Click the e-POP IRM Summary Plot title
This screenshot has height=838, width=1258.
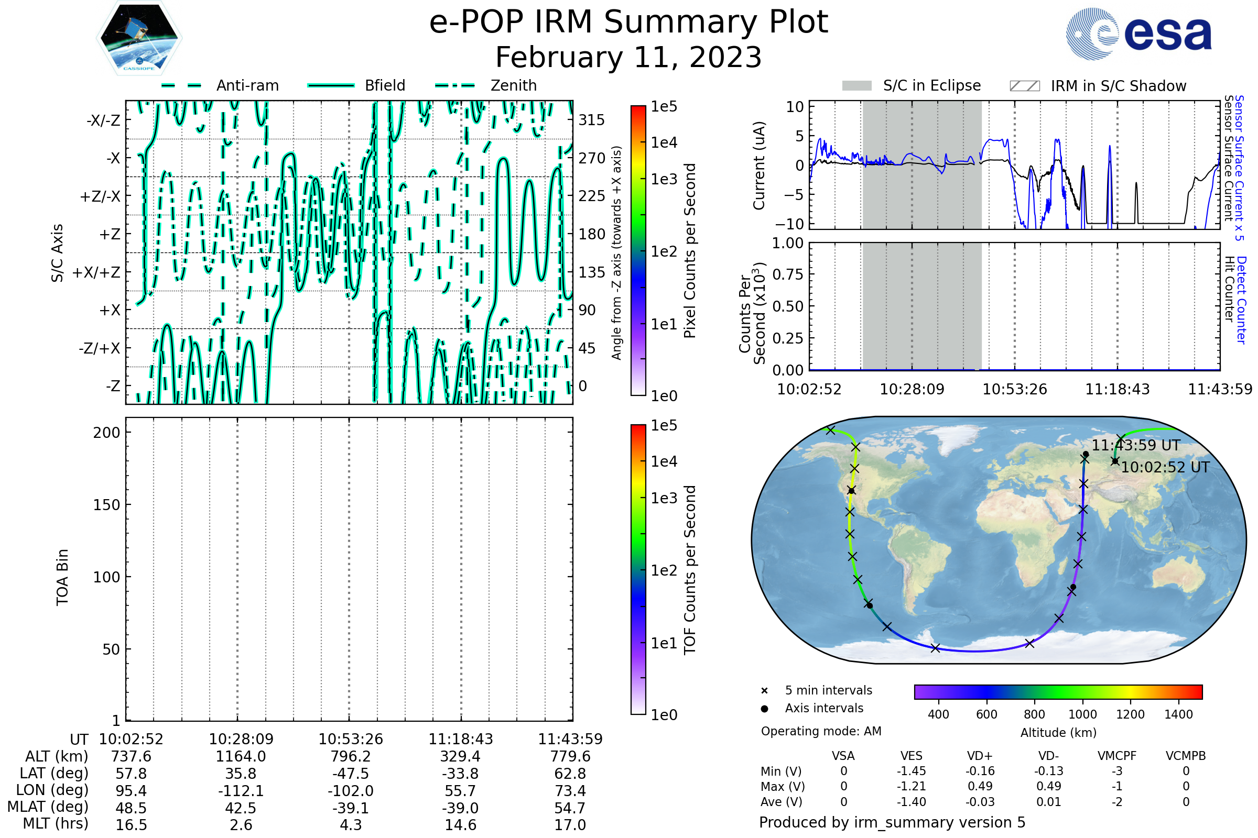click(628, 23)
